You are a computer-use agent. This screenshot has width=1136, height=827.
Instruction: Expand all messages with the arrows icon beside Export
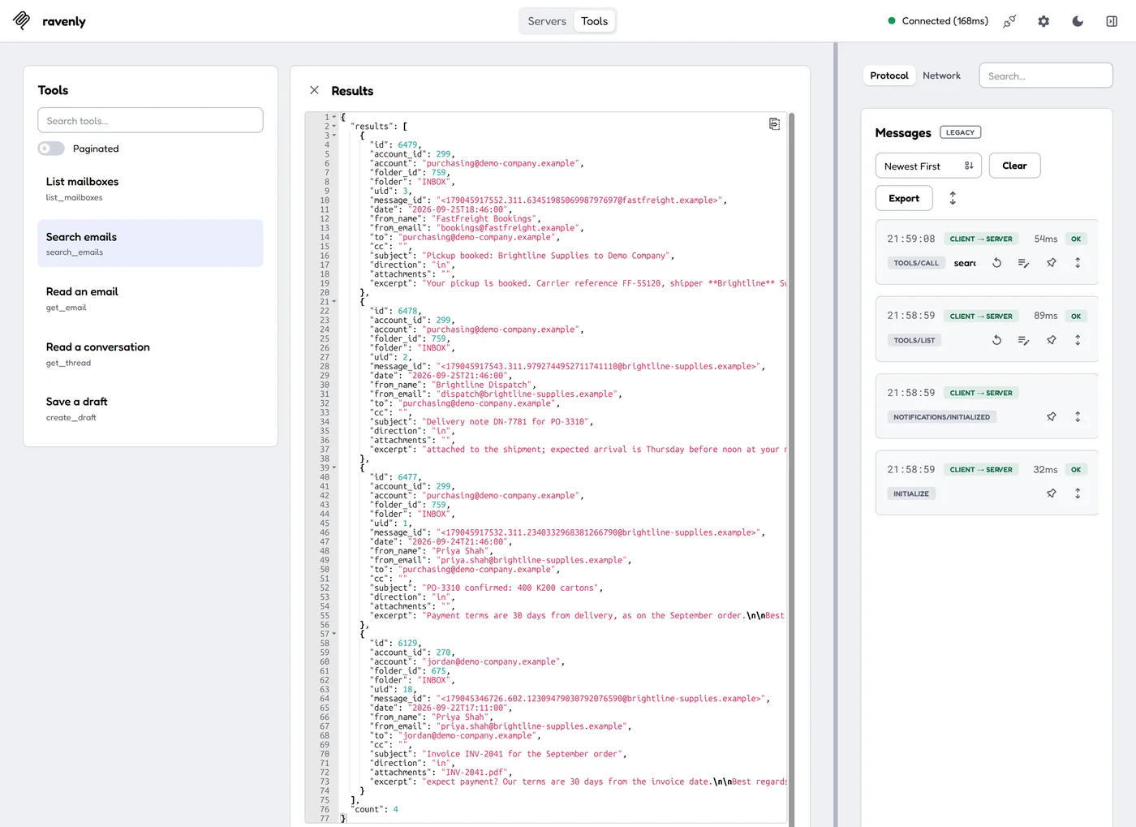pyautogui.click(x=953, y=198)
